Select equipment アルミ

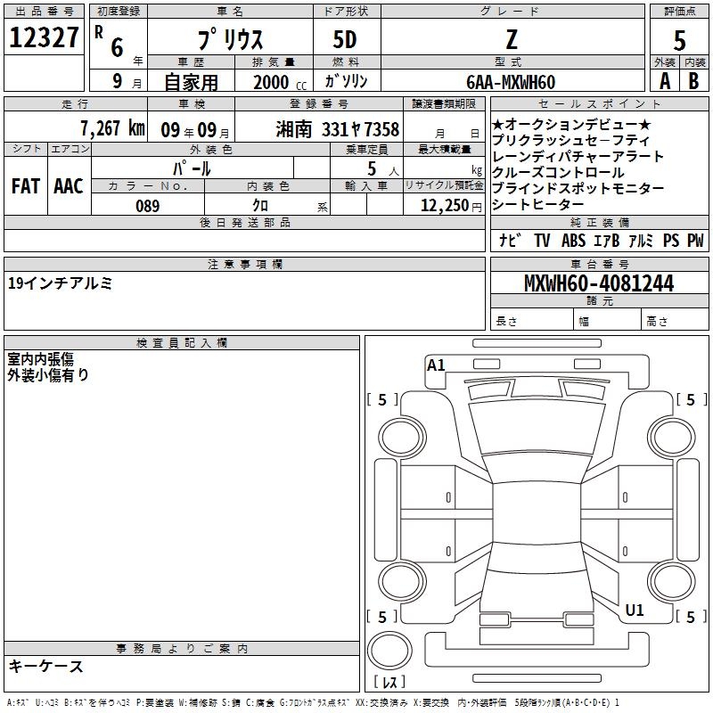[x=641, y=240]
